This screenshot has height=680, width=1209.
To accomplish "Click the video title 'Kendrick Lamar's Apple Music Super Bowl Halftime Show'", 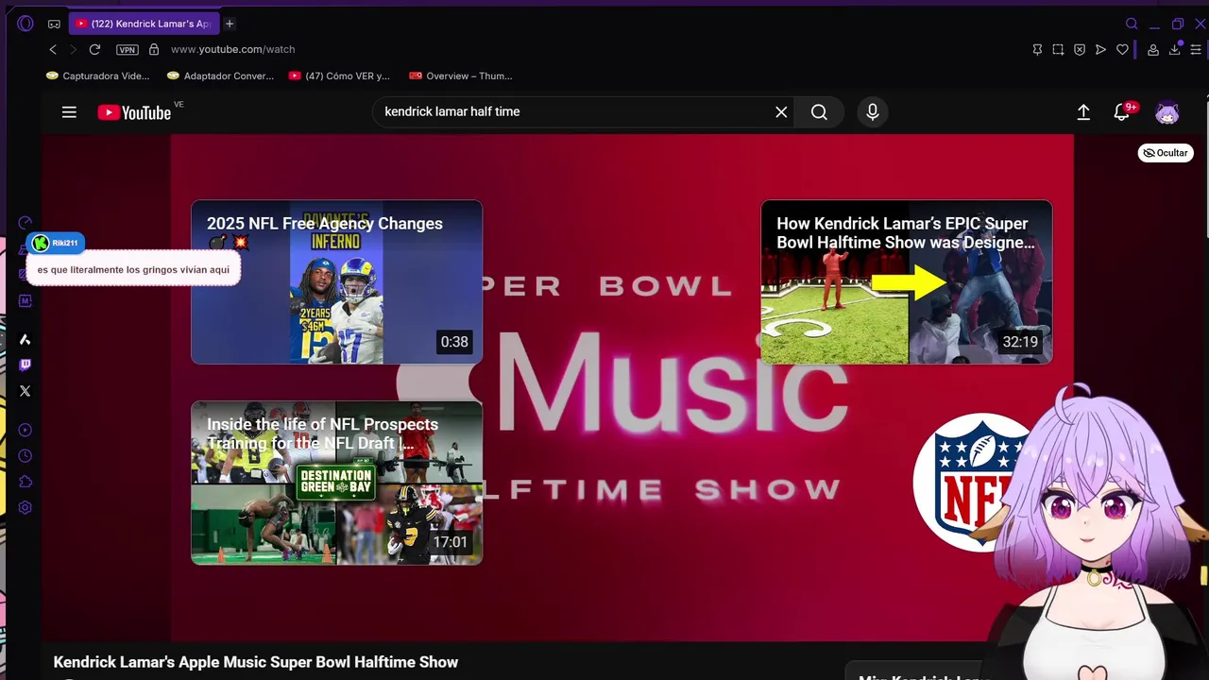I will (x=256, y=662).
